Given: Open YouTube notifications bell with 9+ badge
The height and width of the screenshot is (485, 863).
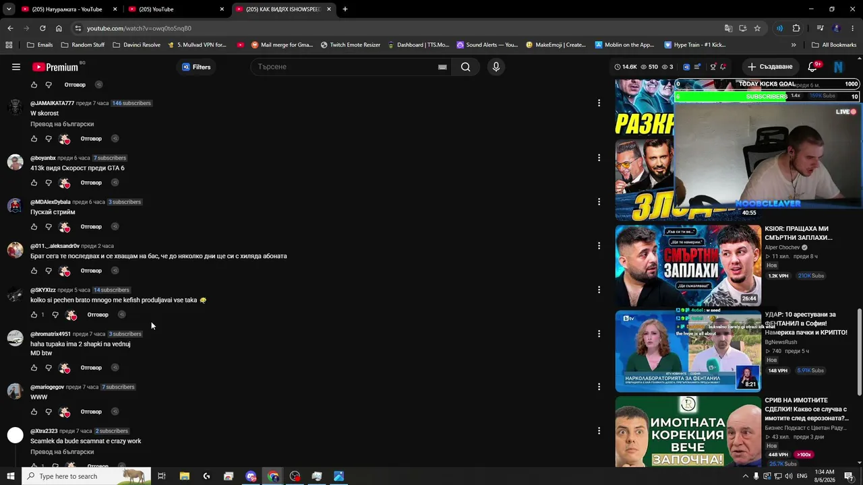Looking at the screenshot, I should click(812, 67).
